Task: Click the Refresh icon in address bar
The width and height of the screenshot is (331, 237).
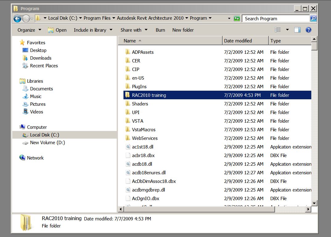Action: click(x=236, y=18)
